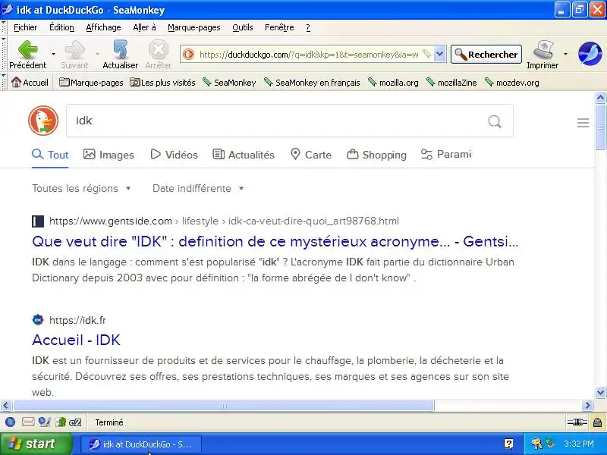The width and height of the screenshot is (607, 455).
Task: Click horizontal scrollbar right arrow
Action: pos(588,405)
